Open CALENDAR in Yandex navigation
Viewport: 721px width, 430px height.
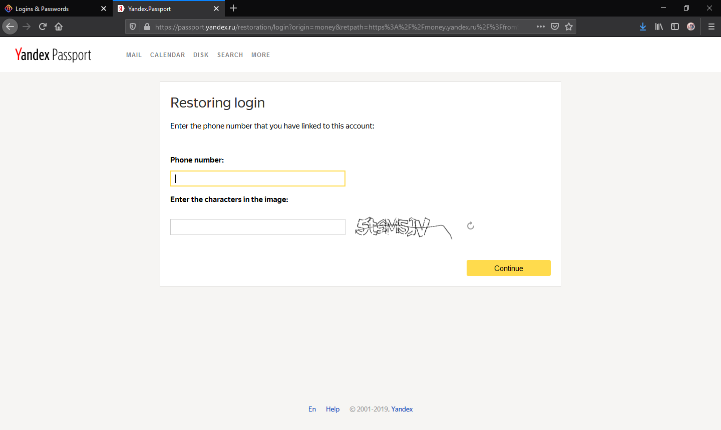168,55
